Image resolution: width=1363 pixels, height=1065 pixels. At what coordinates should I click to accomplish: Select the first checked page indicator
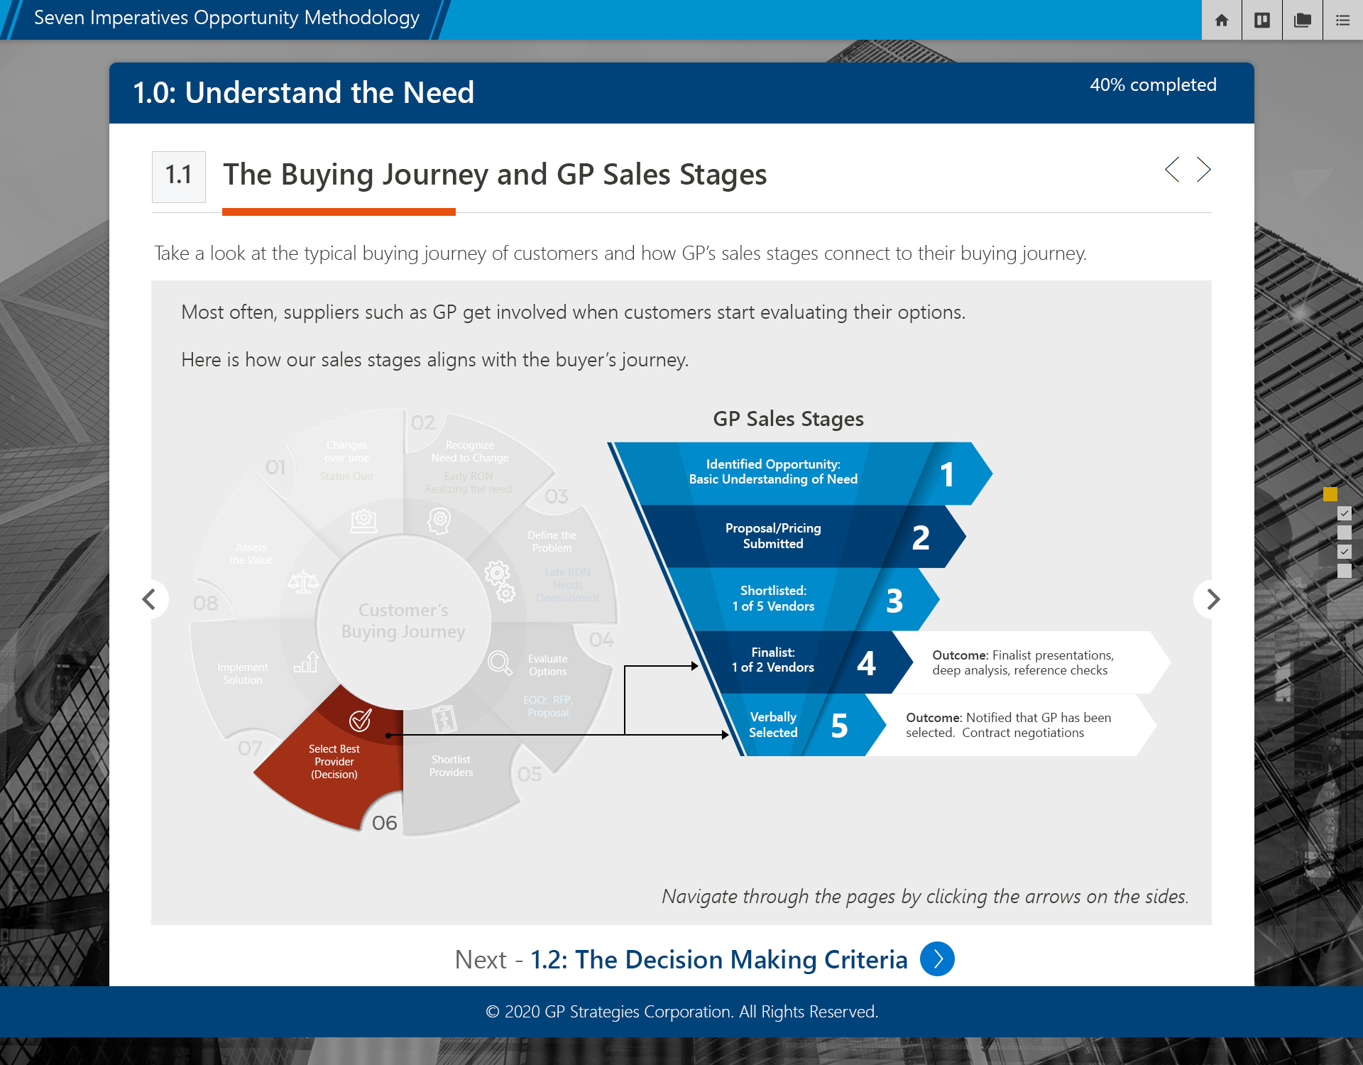1345,513
